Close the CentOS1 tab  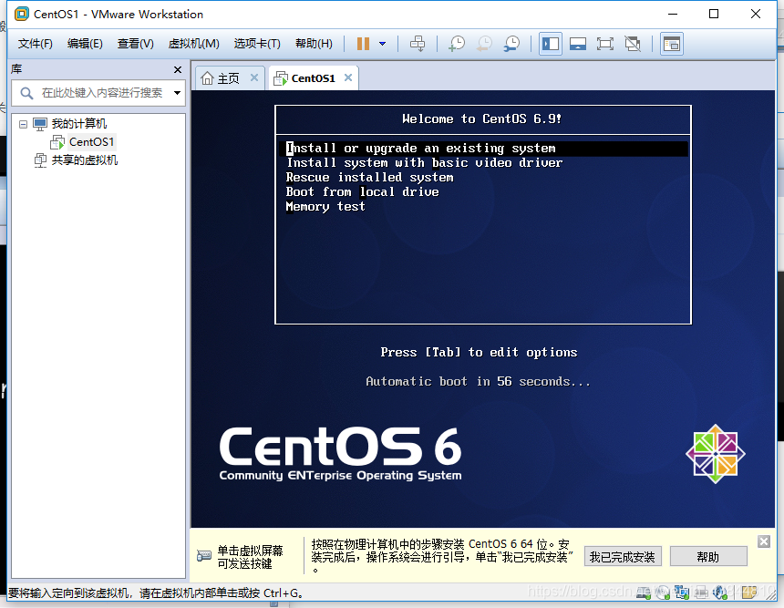tap(348, 77)
